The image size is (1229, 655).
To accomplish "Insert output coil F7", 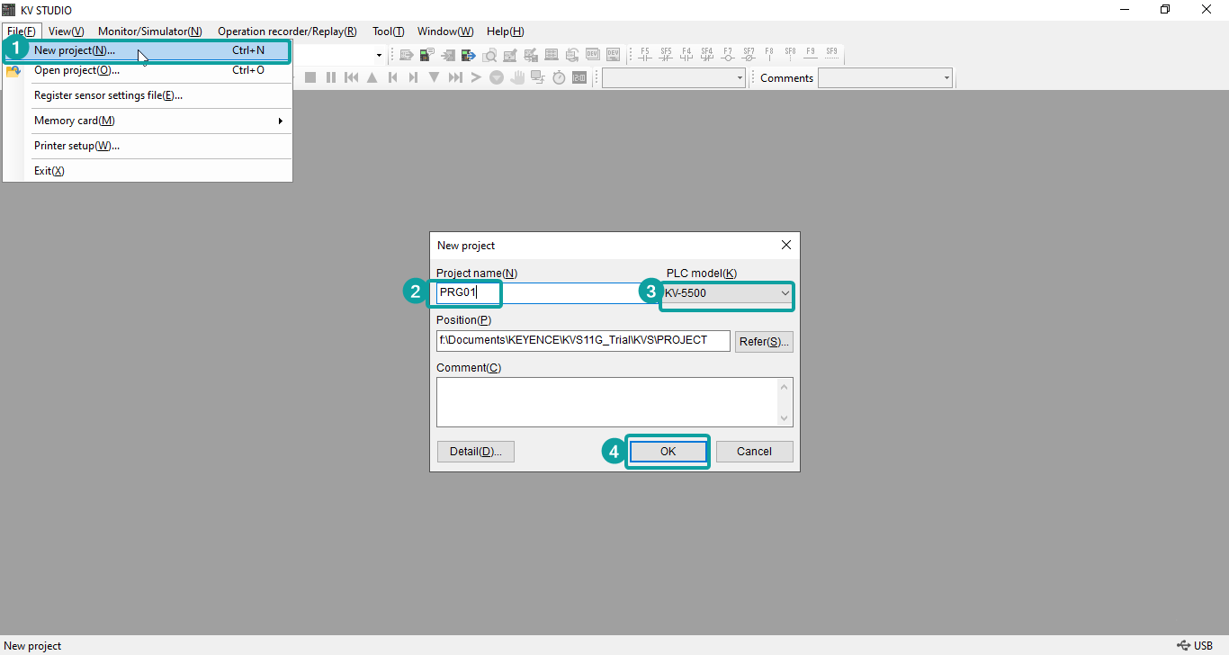I will tap(728, 54).
